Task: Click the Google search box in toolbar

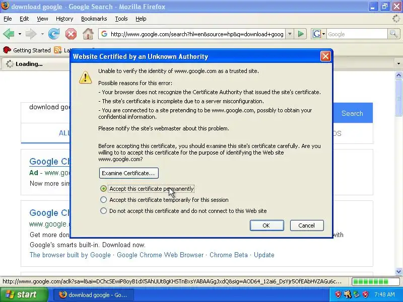Action: tap(357, 34)
